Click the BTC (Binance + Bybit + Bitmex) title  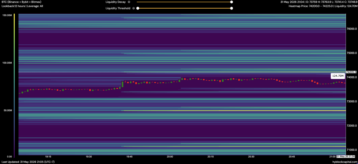pyautogui.click(x=21, y=2)
